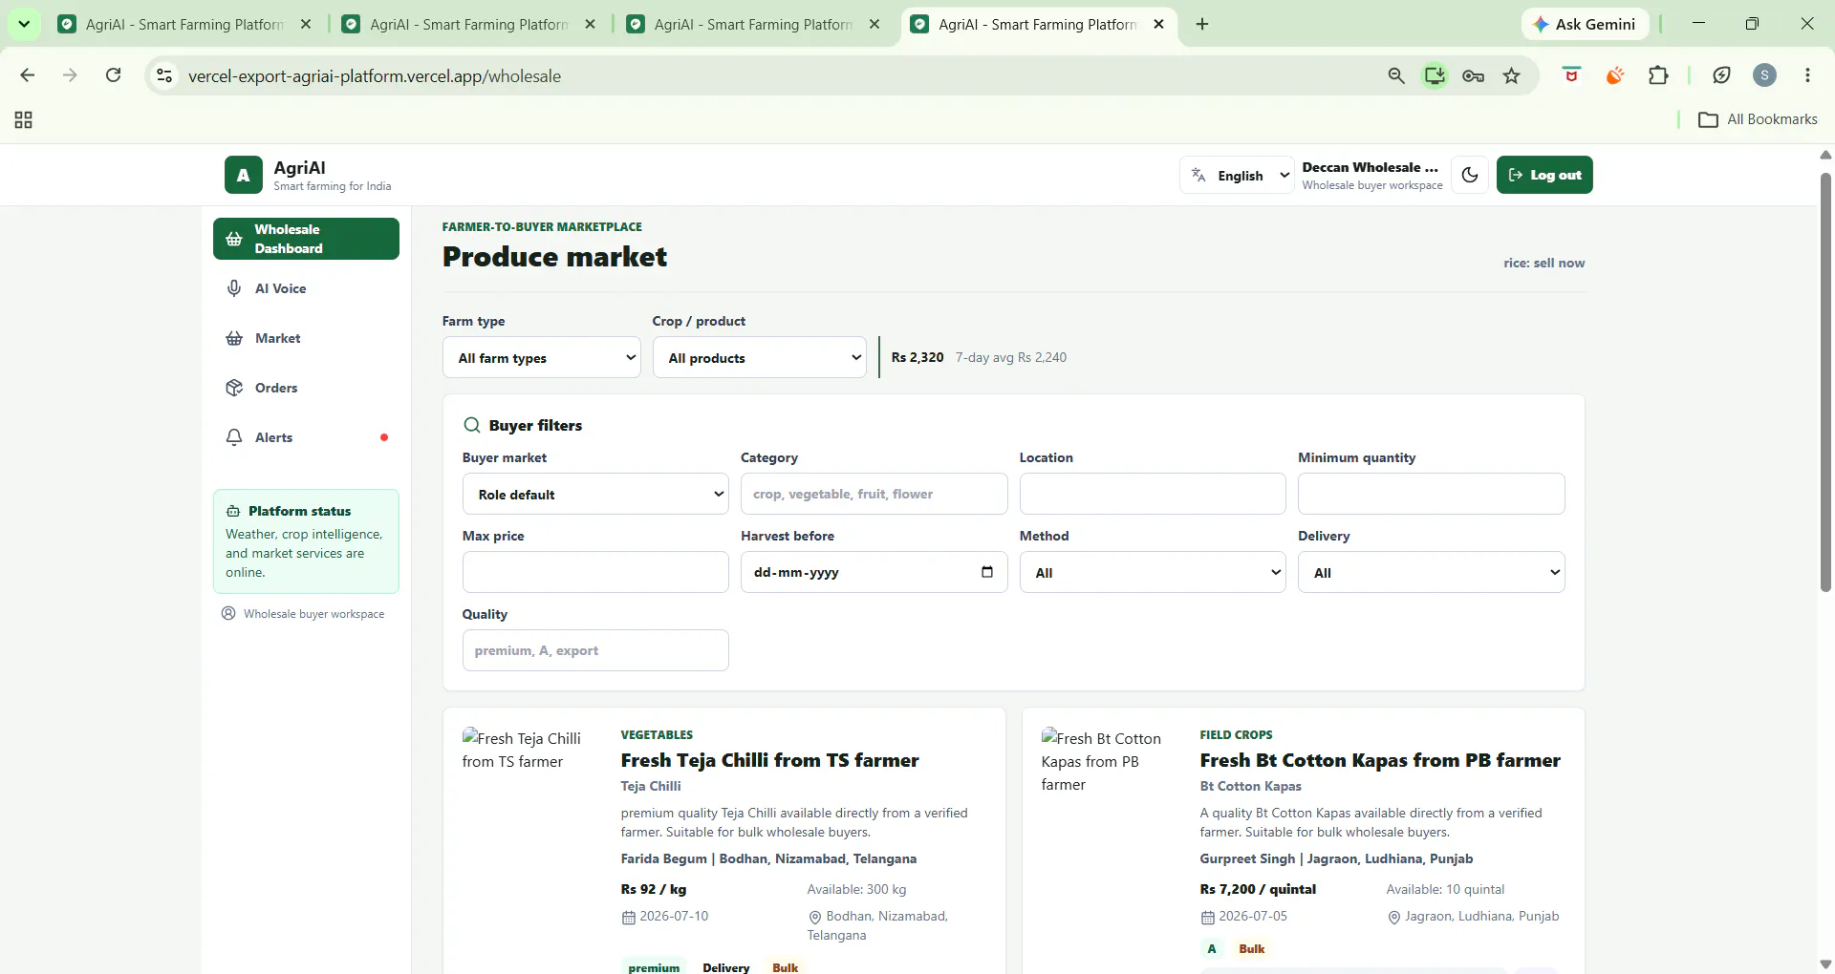Go back with browser back arrow
Viewport: 1835px width, 974px height.
click(28, 75)
